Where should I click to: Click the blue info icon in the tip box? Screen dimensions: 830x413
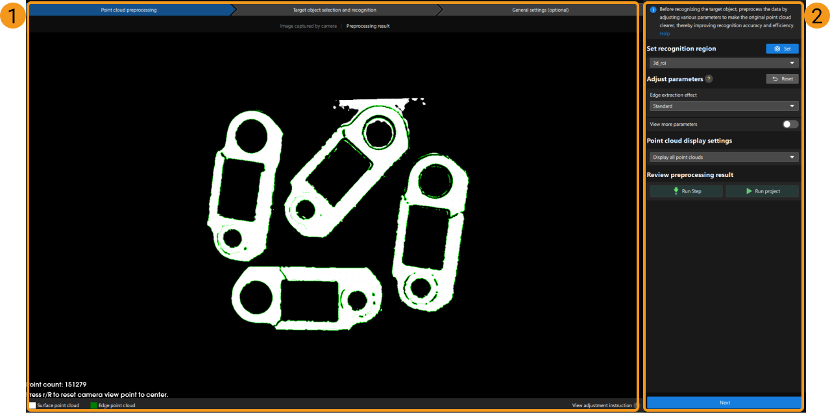point(653,10)
